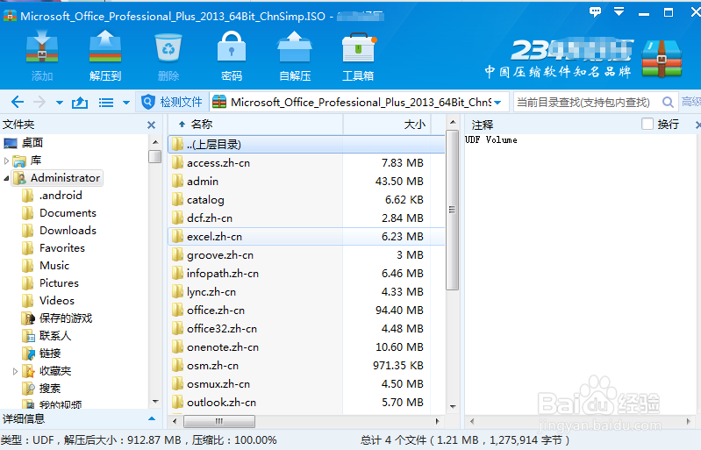The image size is (701, 450).
Task: Select the onenote.zh-cn folder
Action: coord(306,347)
